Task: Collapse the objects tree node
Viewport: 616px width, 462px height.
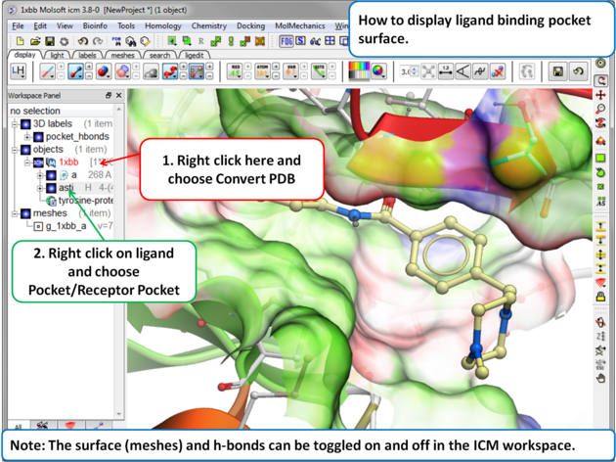Action: click(15, 150)
